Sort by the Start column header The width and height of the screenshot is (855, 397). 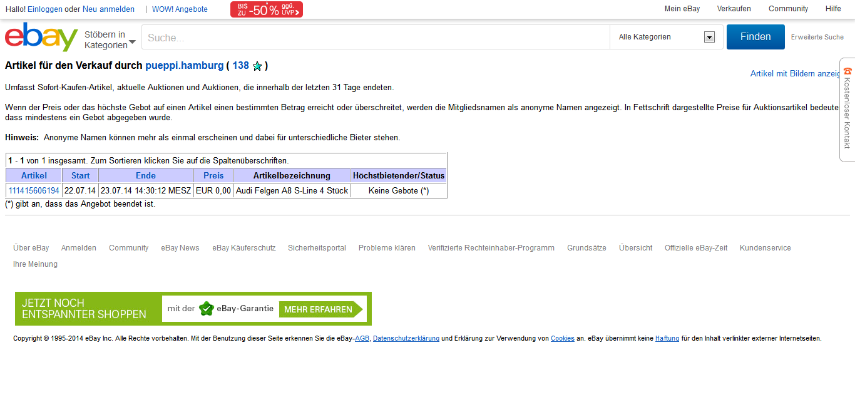click(x=80, y=175)
